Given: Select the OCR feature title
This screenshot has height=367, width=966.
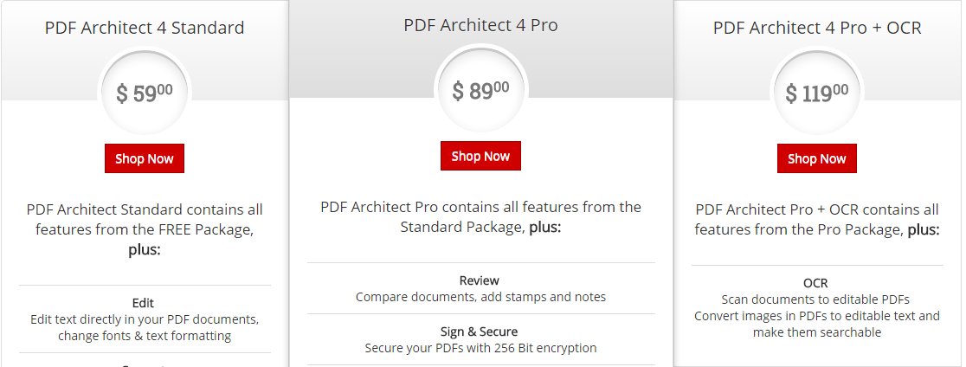Looking at the screenshot, I should coord(815,283).
